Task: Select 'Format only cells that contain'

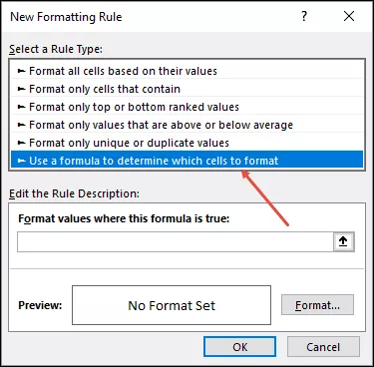Action: tap(187, 89)
